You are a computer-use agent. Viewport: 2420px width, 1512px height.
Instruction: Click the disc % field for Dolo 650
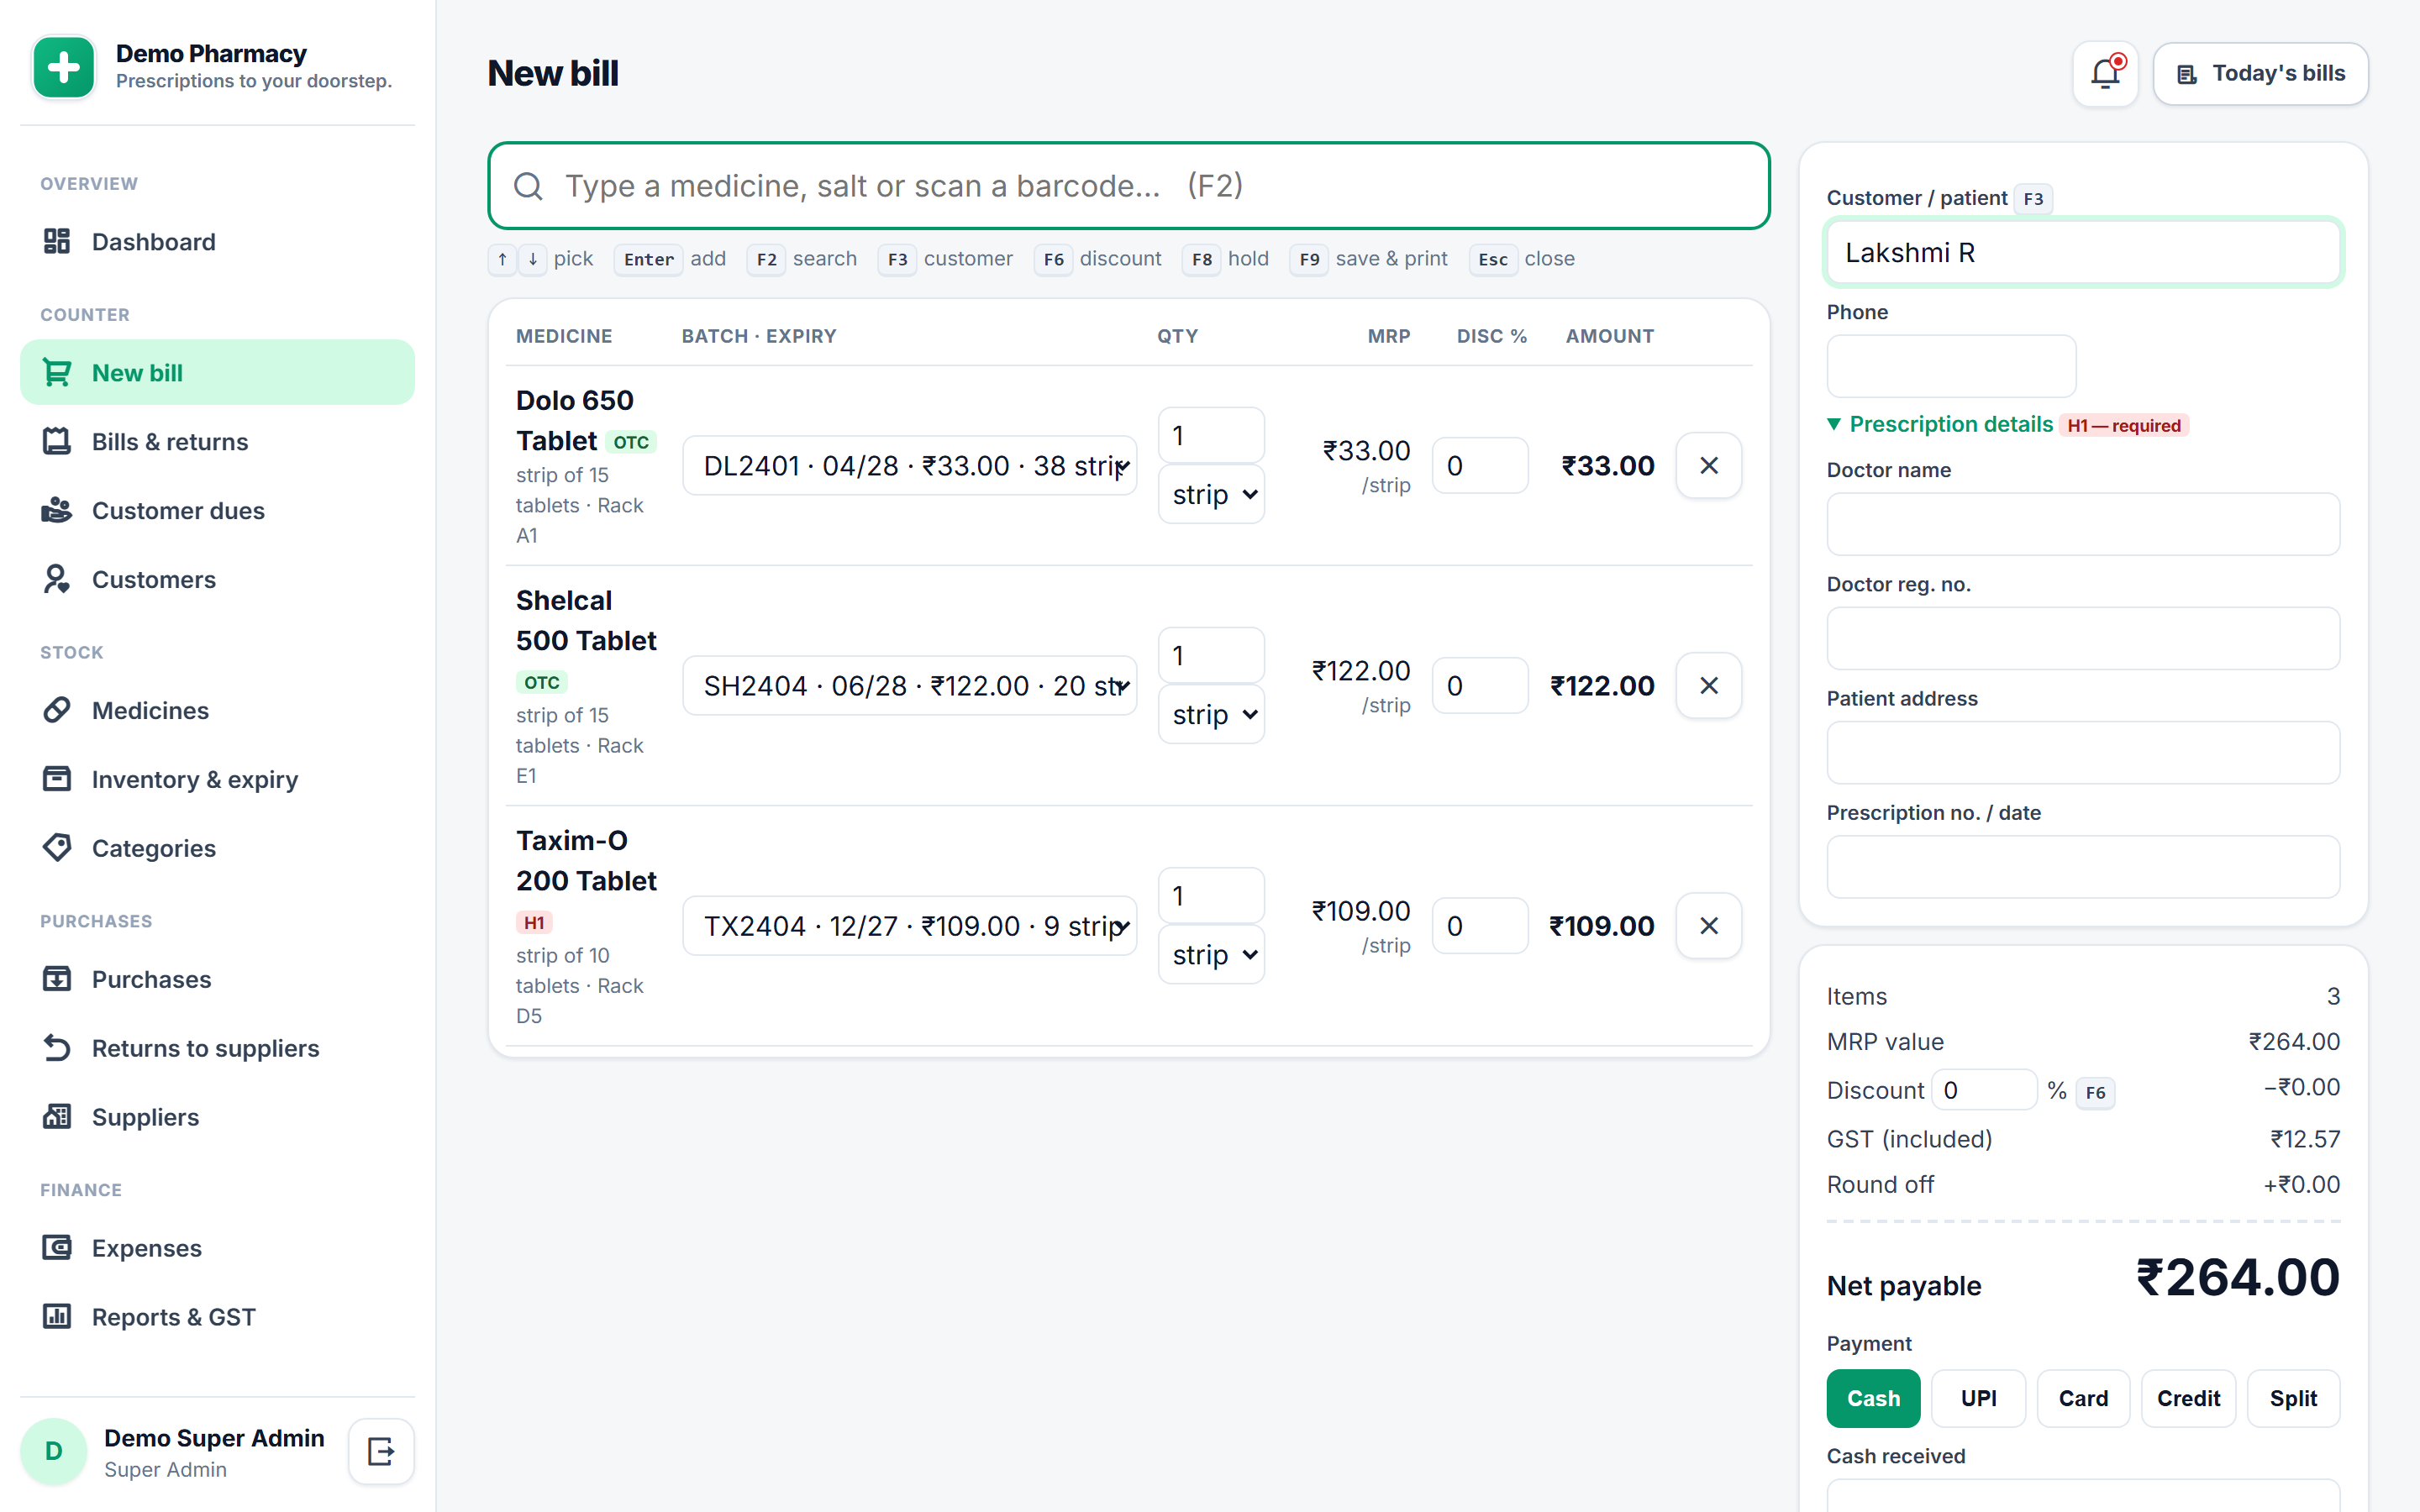[1480, 465]
